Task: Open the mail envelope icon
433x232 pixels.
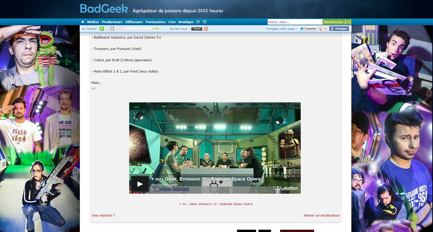Action: pos(198,22)
